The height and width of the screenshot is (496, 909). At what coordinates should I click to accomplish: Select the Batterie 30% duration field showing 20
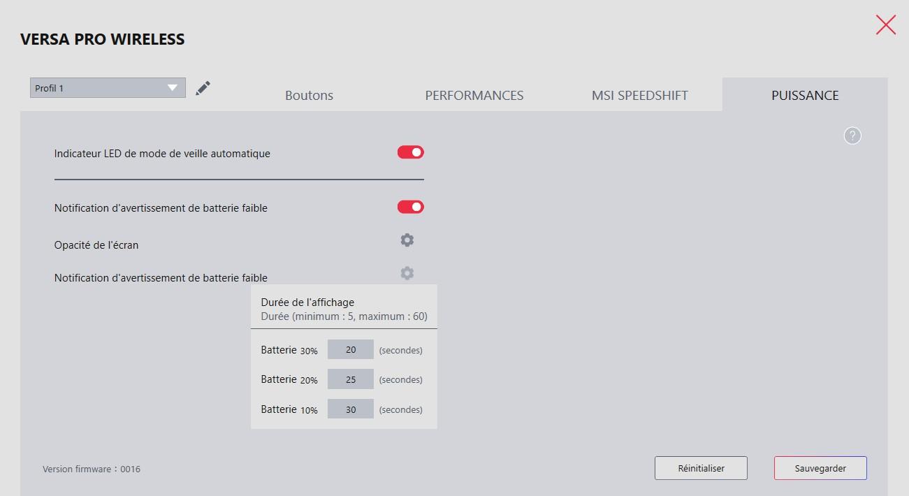[x=350, y=349]
